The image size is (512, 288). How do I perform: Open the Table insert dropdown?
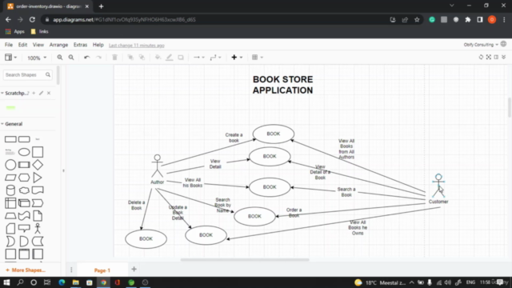click(258, 58)
